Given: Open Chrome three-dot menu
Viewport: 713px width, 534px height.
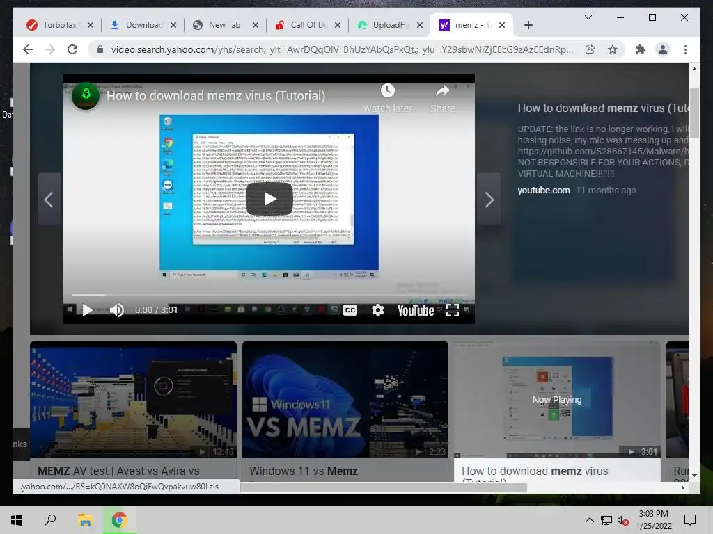Looking at the screenshot, I should 685,49.
